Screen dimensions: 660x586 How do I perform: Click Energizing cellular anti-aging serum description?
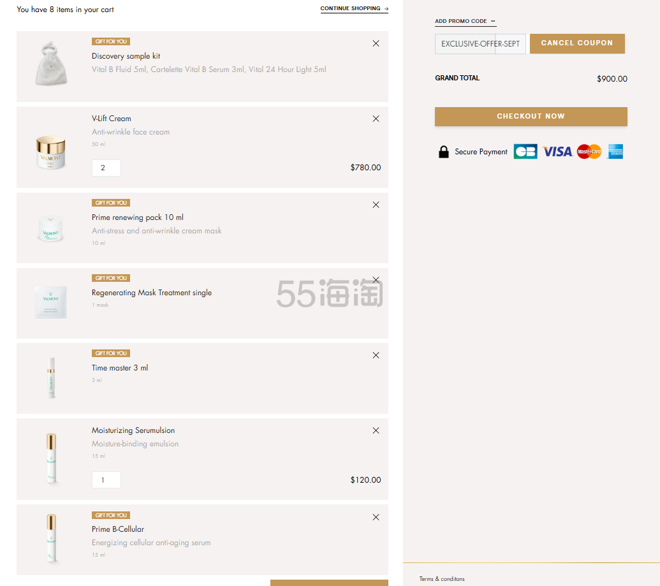(151, 543)
